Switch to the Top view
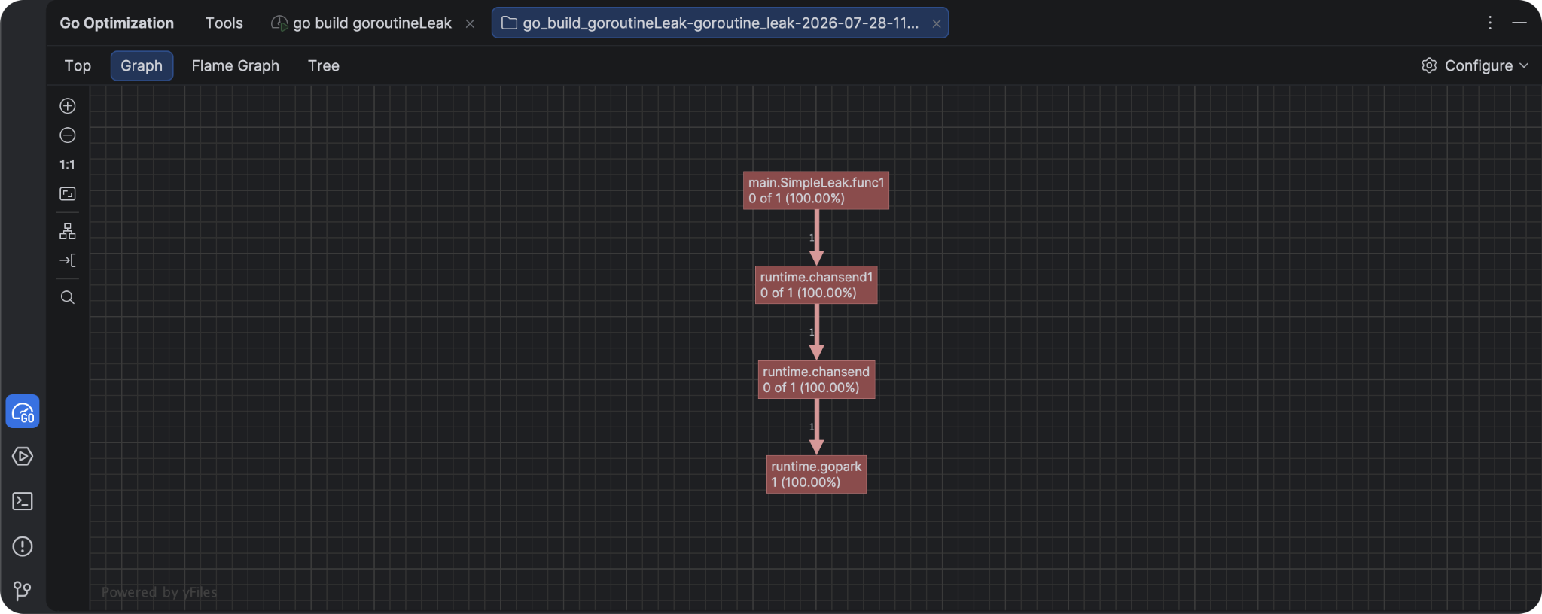The image size is (1542, 614). pyautogui.click(x=78, y=65)
